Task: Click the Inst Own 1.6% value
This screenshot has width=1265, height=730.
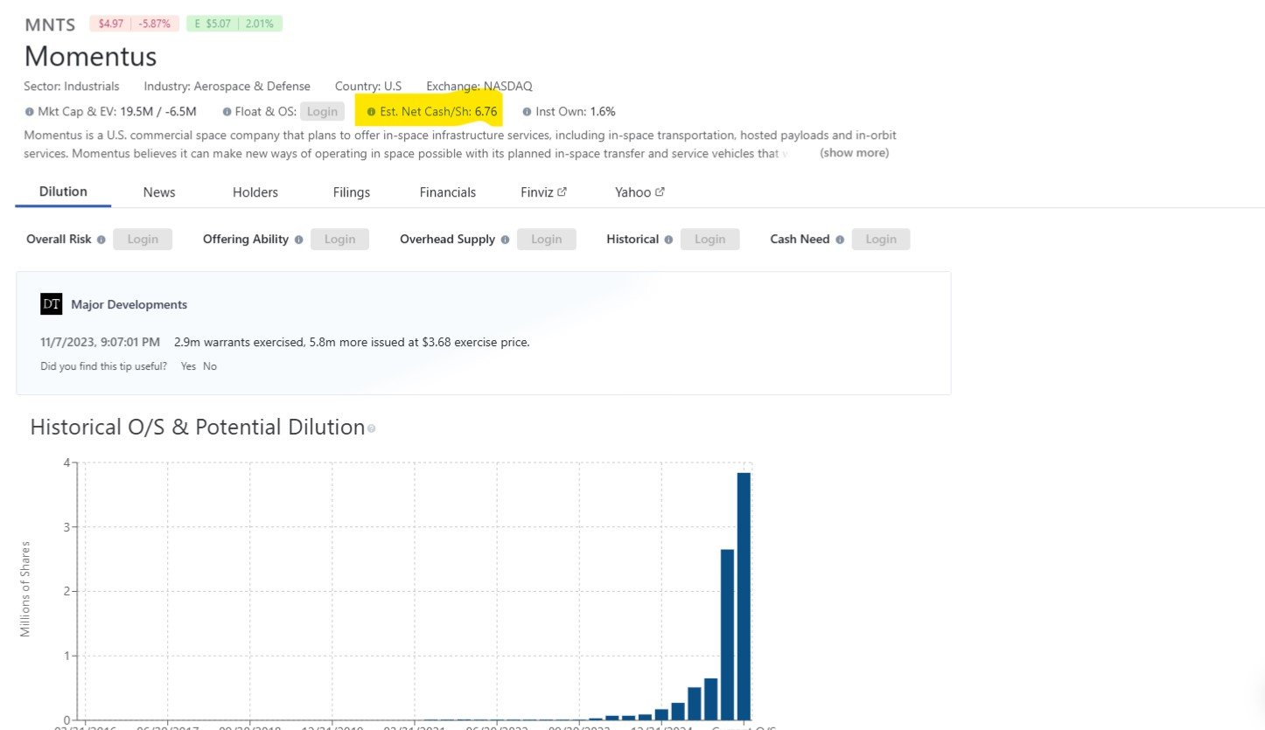Action: (603, 112)
